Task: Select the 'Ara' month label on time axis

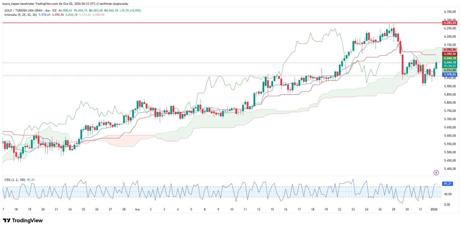Action: click(x=137, y=209)
